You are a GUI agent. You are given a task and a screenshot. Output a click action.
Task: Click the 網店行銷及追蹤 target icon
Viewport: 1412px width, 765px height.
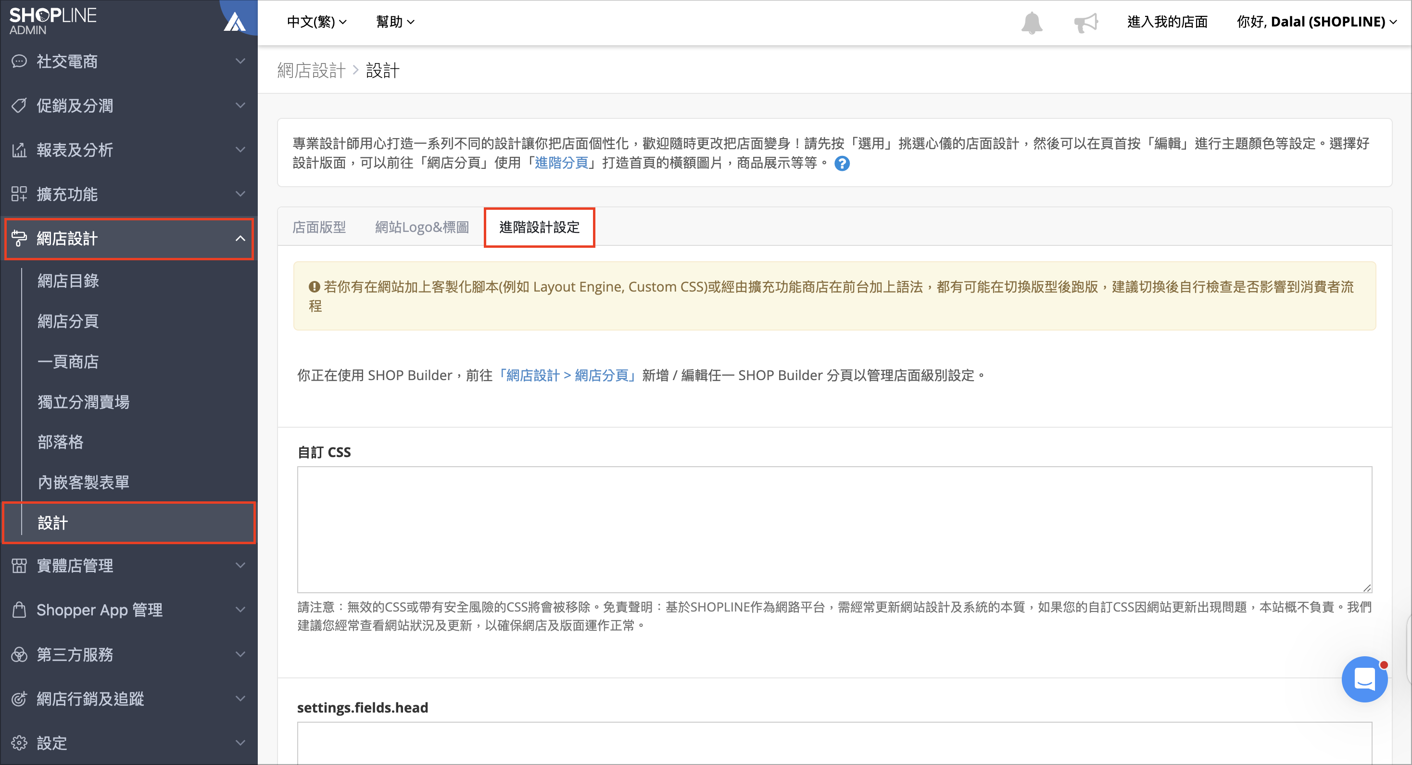coord(19,699)
